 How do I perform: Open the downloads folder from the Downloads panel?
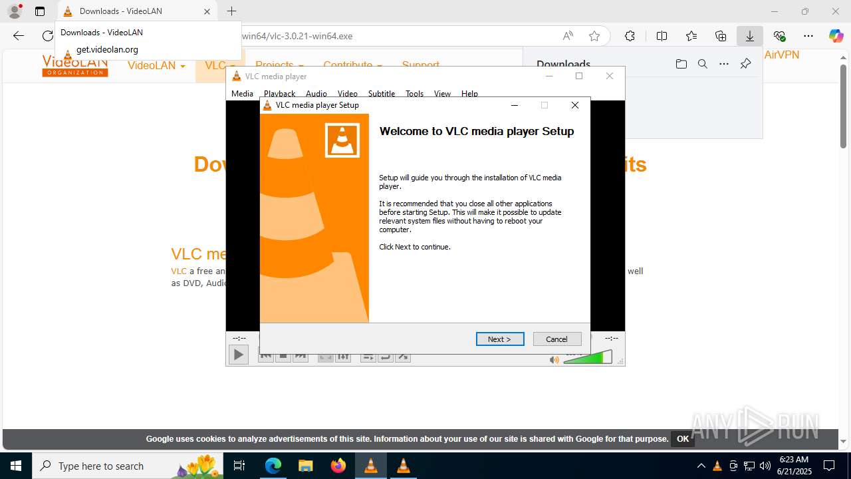click(681, 64)
